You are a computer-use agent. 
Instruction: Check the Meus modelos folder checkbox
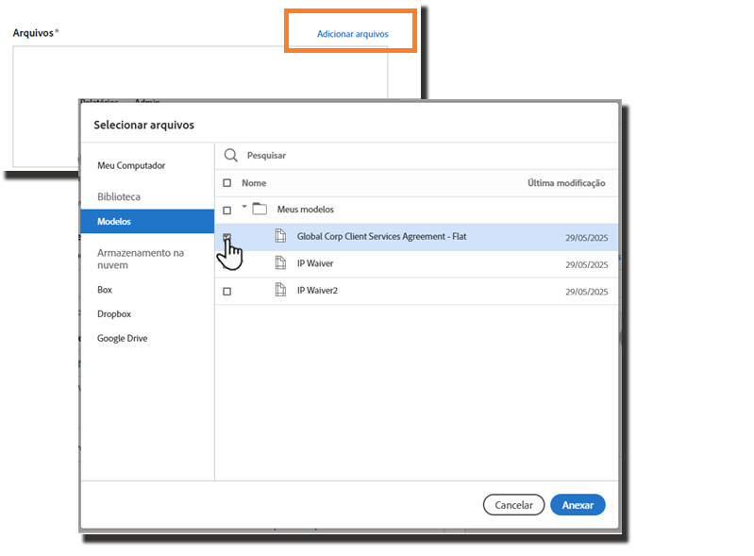[226, 210]
